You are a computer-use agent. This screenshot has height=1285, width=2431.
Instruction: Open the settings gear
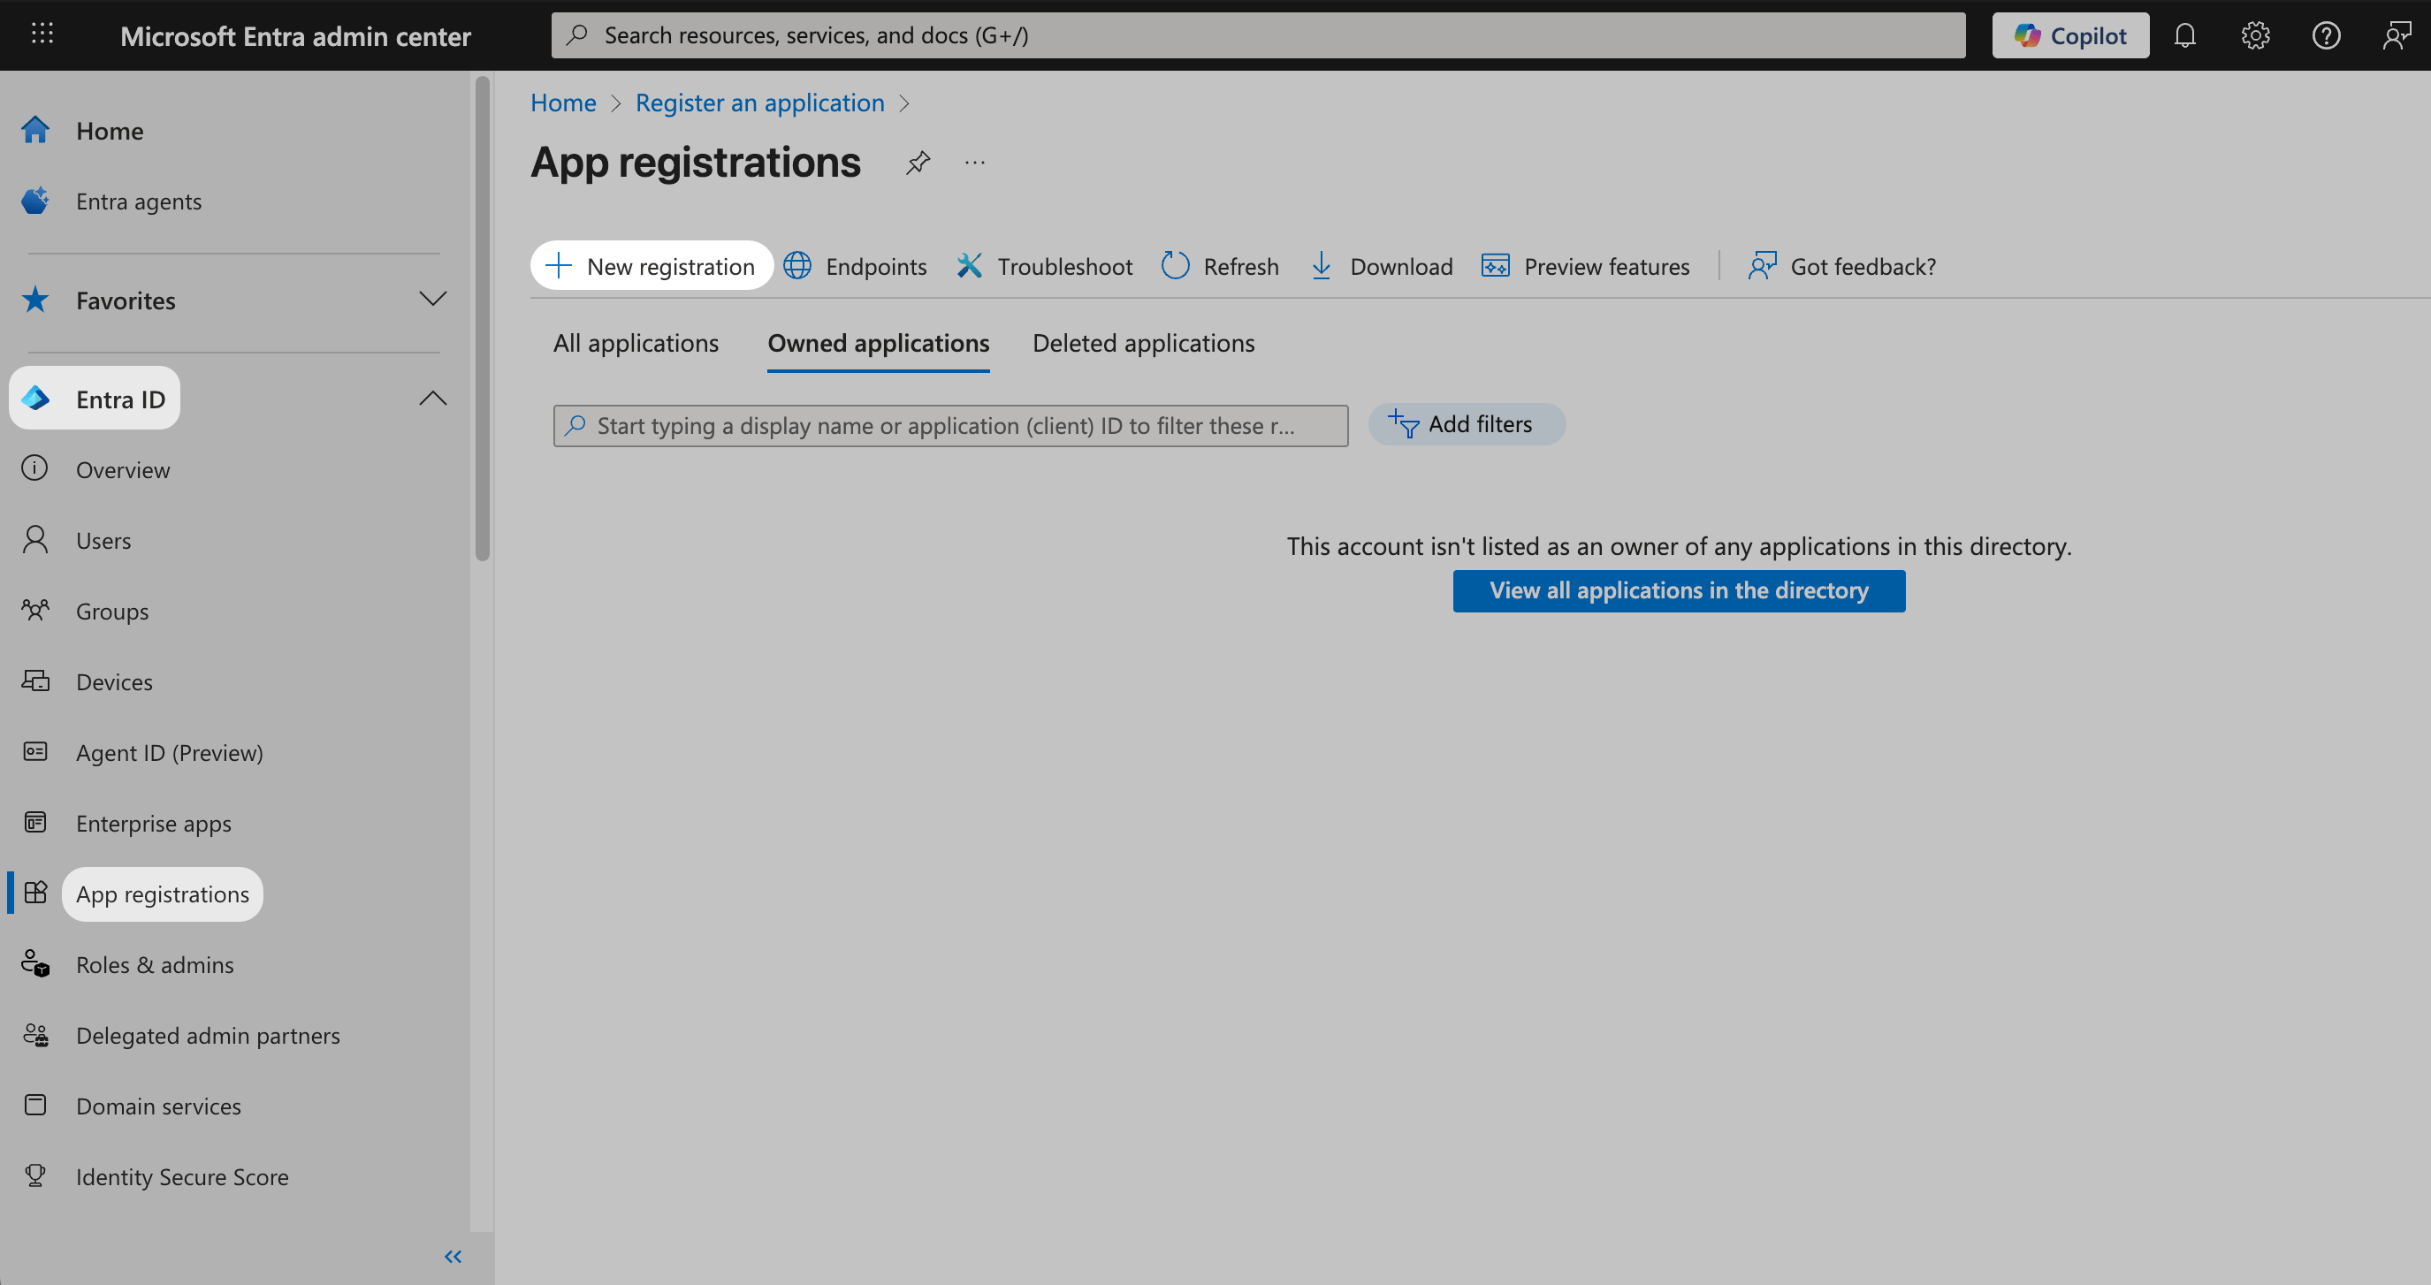coord(2255,34)
